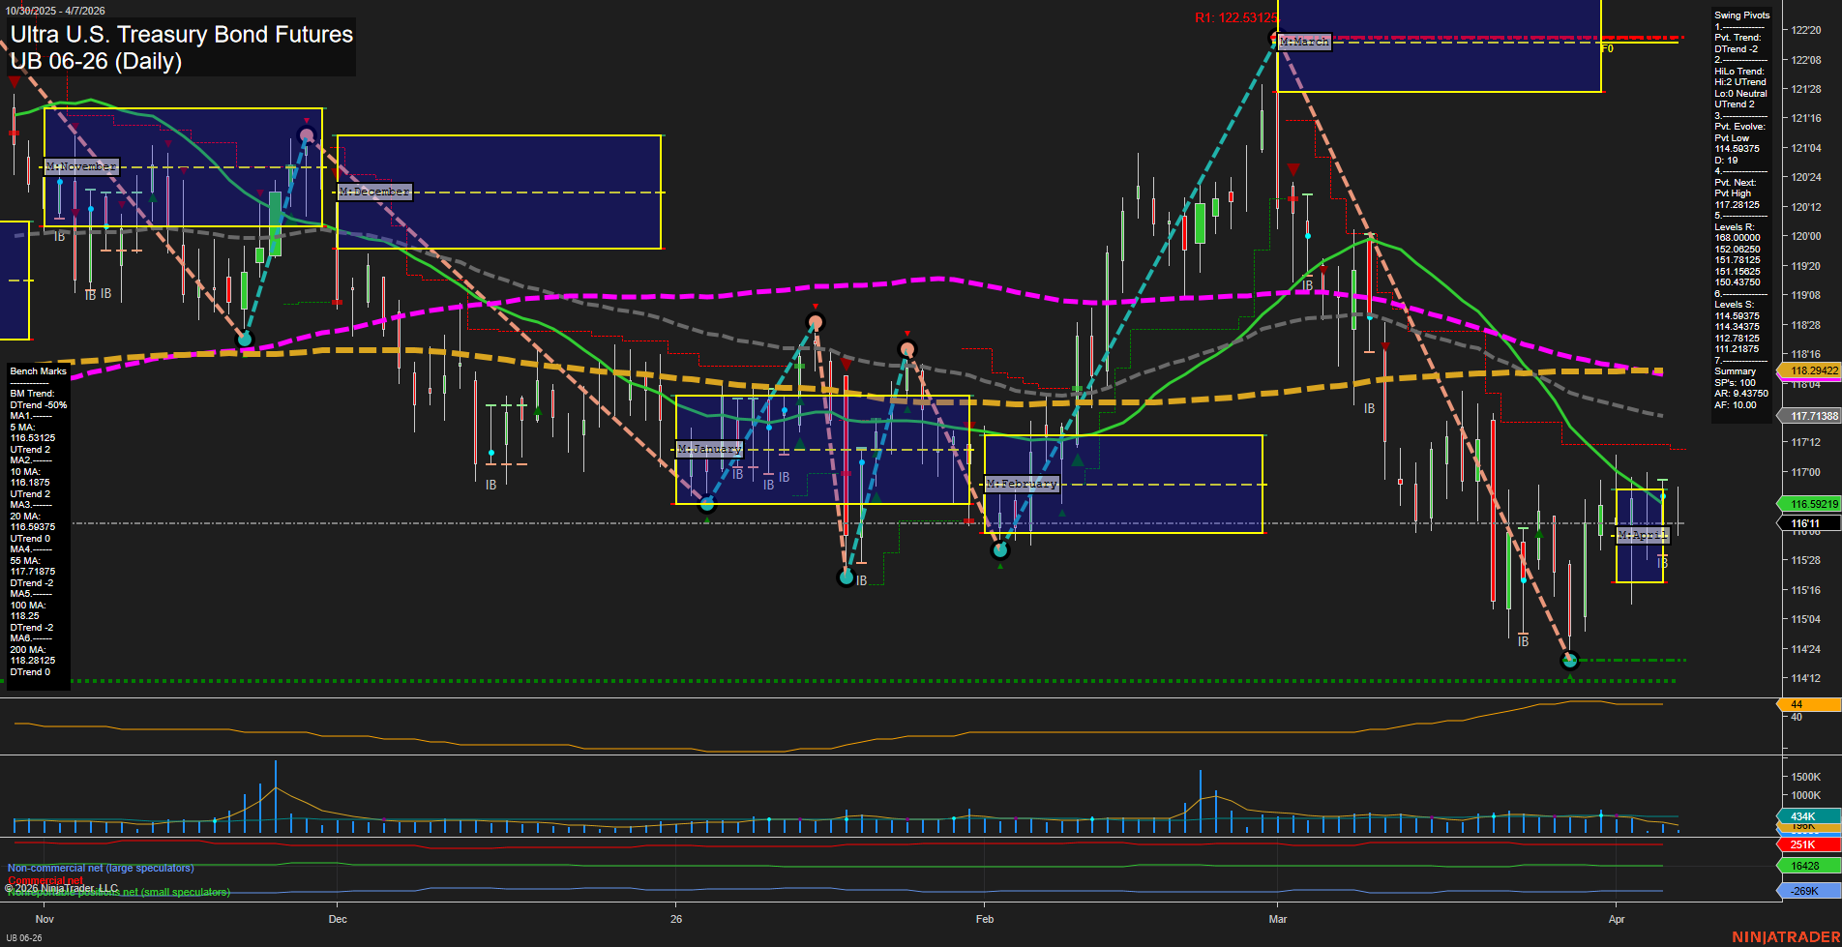
Task: Select the M:November monthly range label
Action: (82, 166)
